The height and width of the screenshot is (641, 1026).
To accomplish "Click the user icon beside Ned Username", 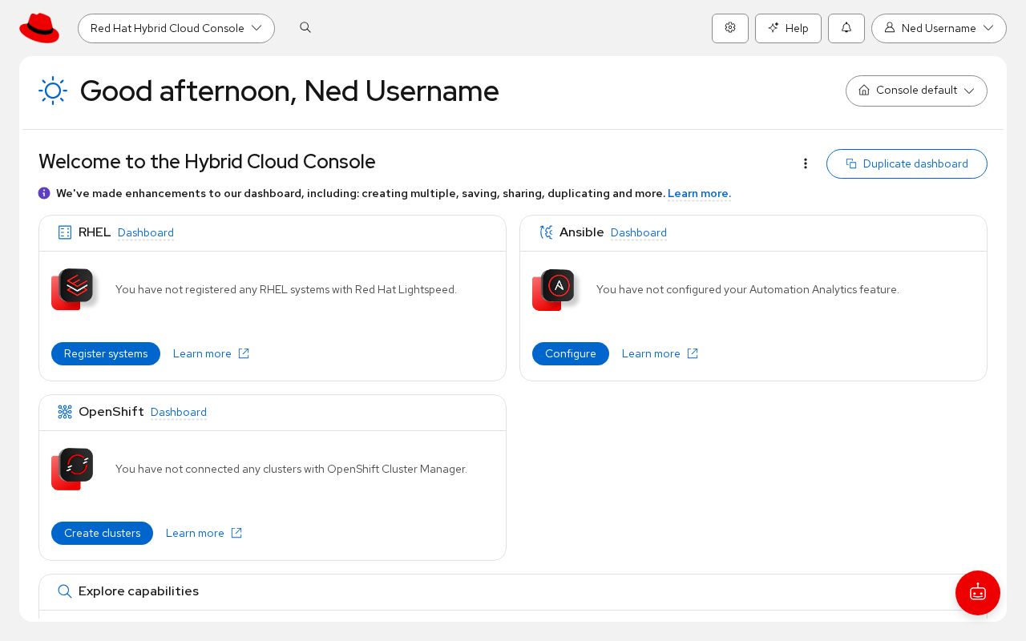I will 890,28.
